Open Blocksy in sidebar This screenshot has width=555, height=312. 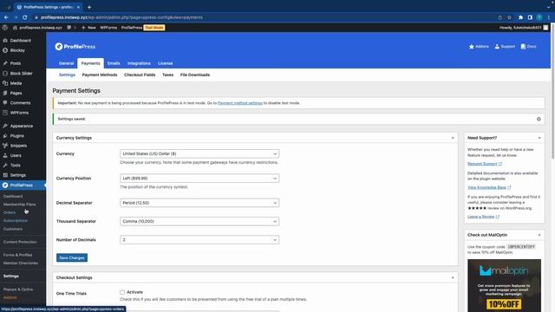pos(17,50)
